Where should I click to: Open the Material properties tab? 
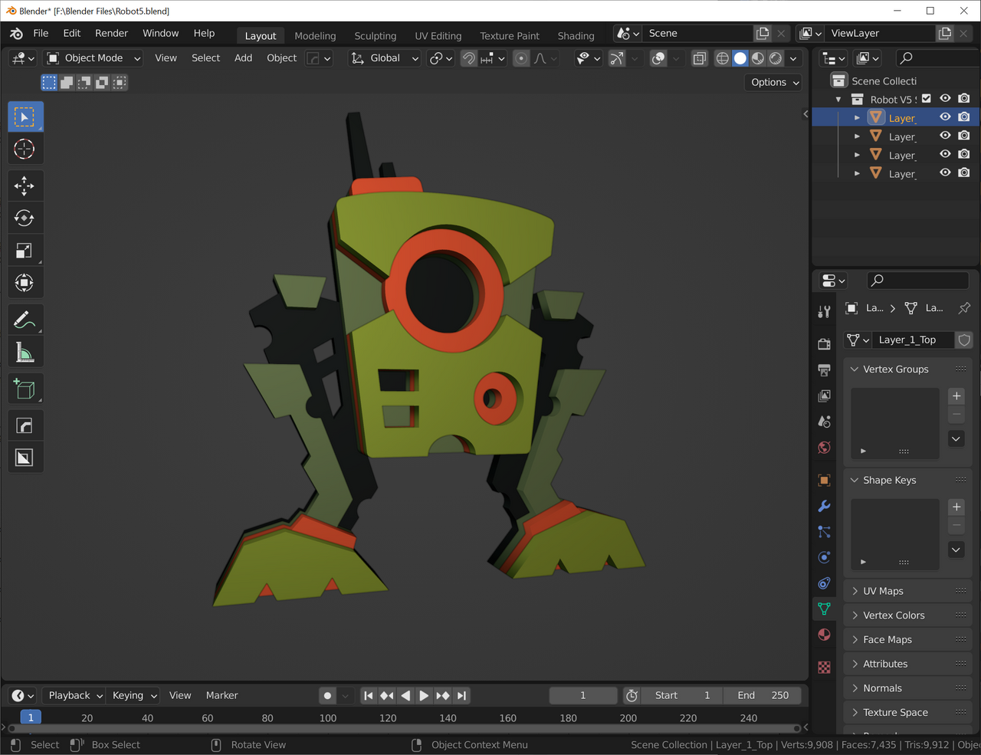point(825,635)
